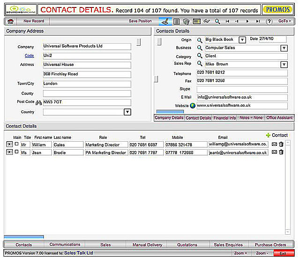Select the bottom Contacts tab
This screenshot has width=300, height=259.
click(24, 245)
